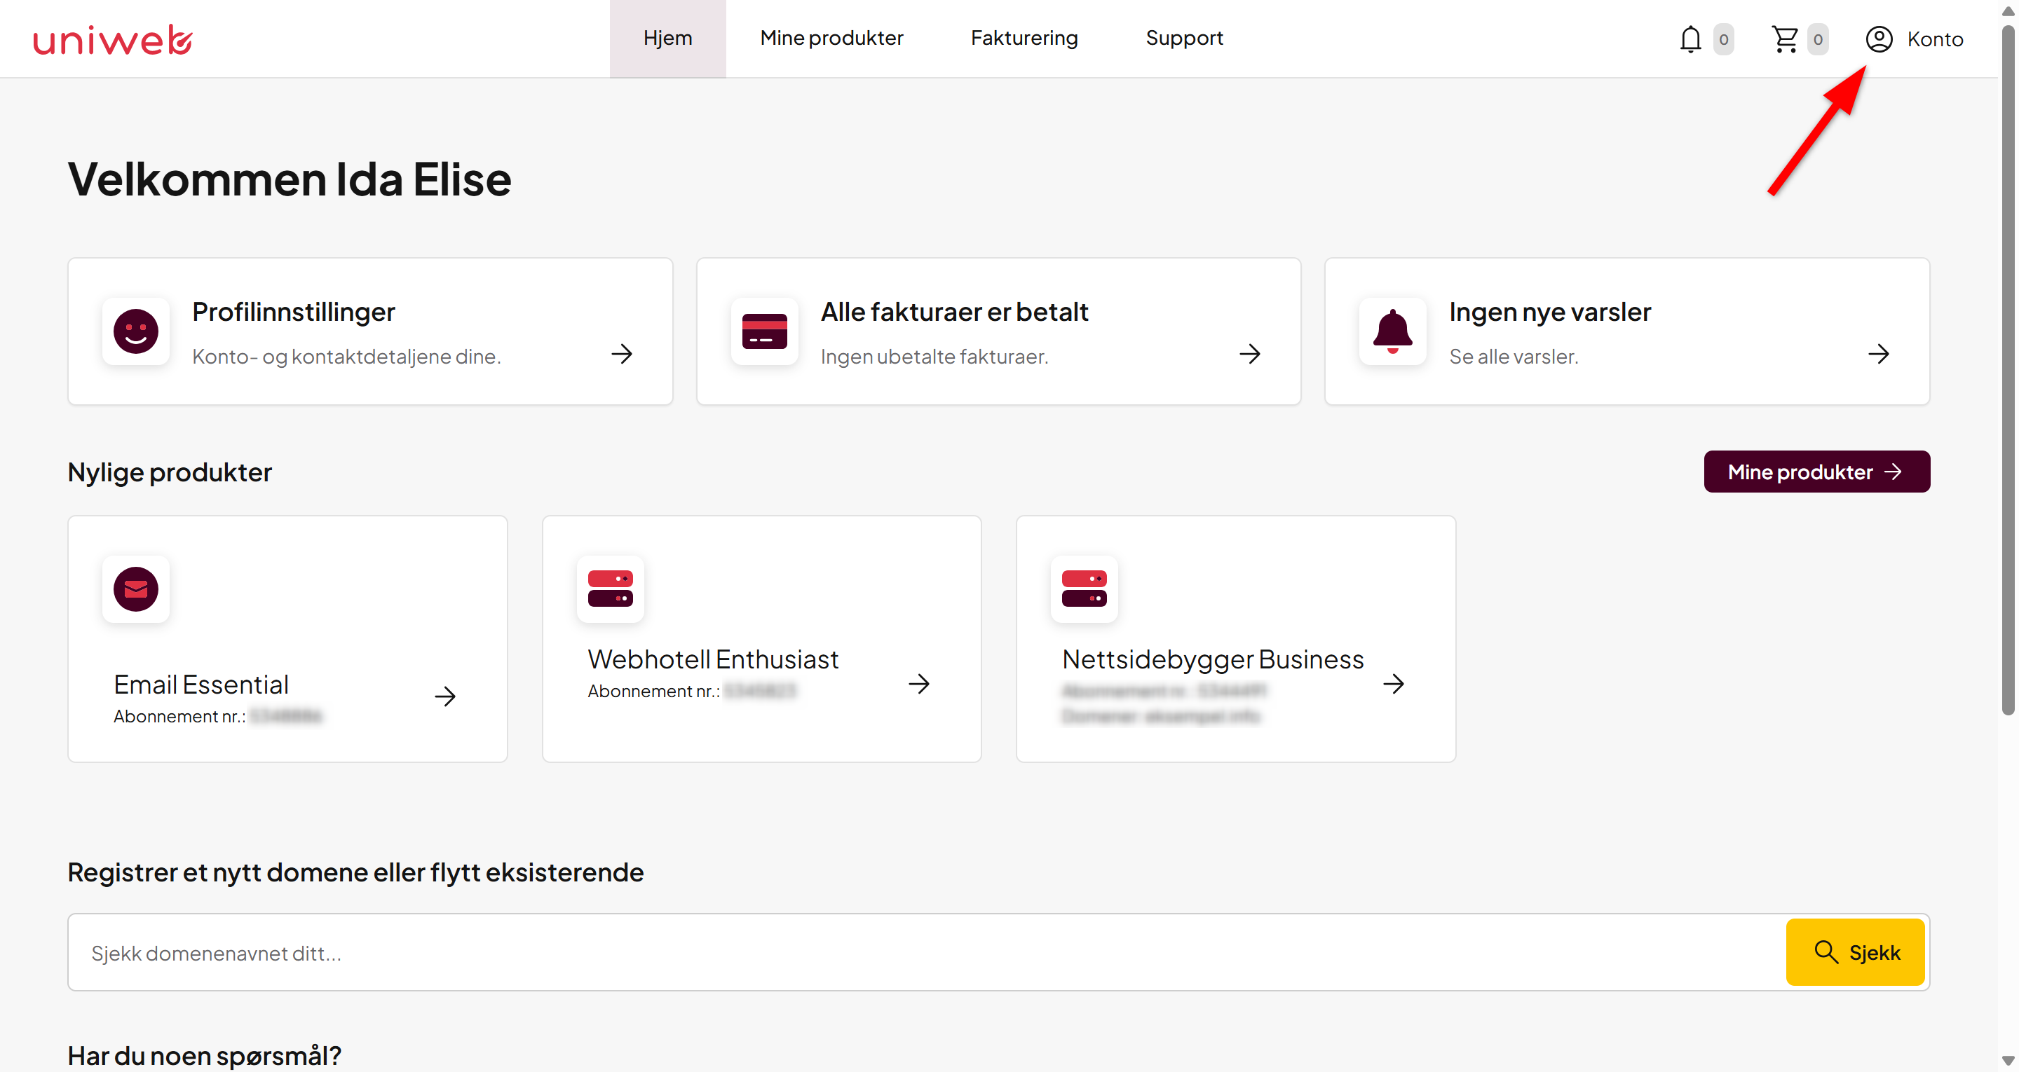Open the Support menu item

pyautogui.click(x=1184, y=39)
